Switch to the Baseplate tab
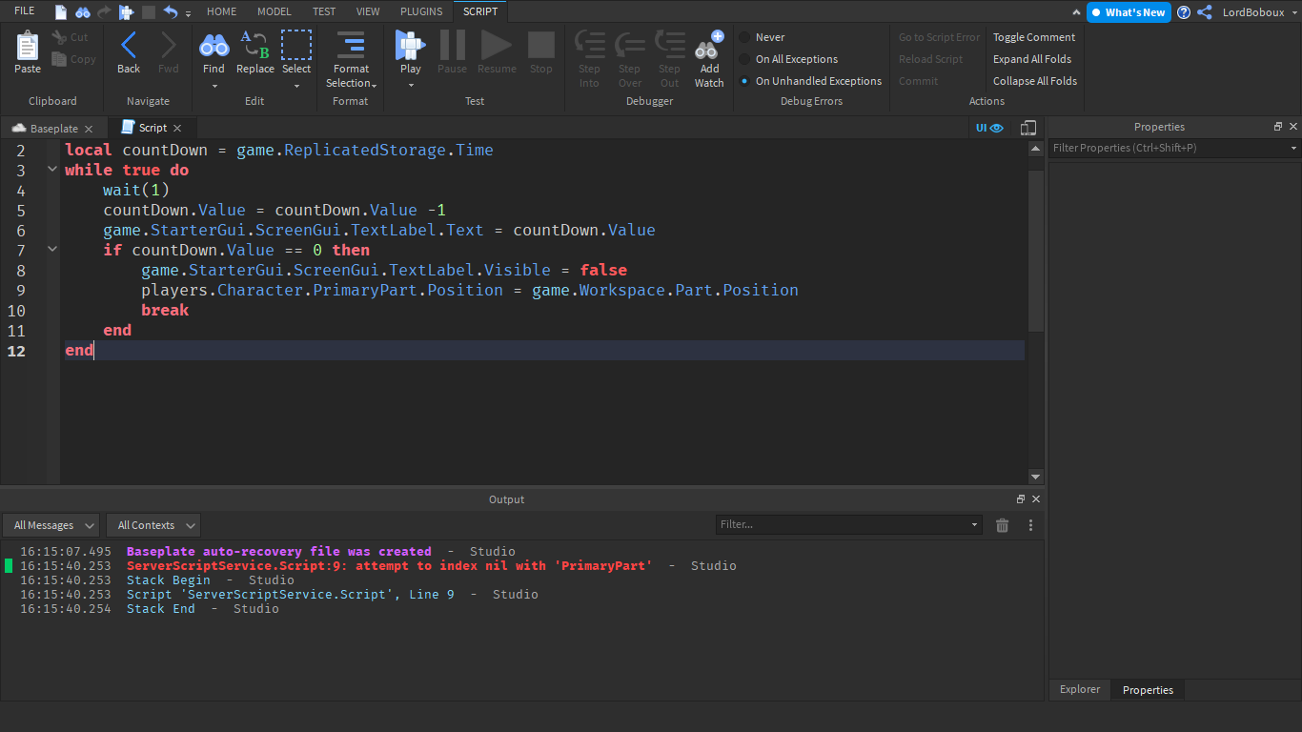 click(53, 129)
